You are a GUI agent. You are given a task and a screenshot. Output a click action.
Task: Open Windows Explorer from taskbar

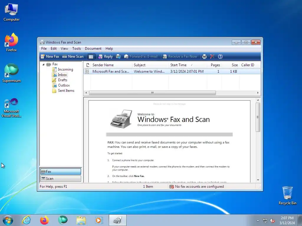pos(81,220)
